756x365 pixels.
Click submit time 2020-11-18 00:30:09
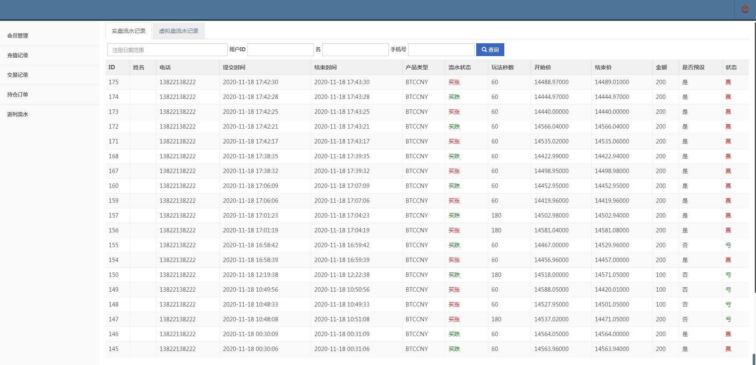[251, 334]
